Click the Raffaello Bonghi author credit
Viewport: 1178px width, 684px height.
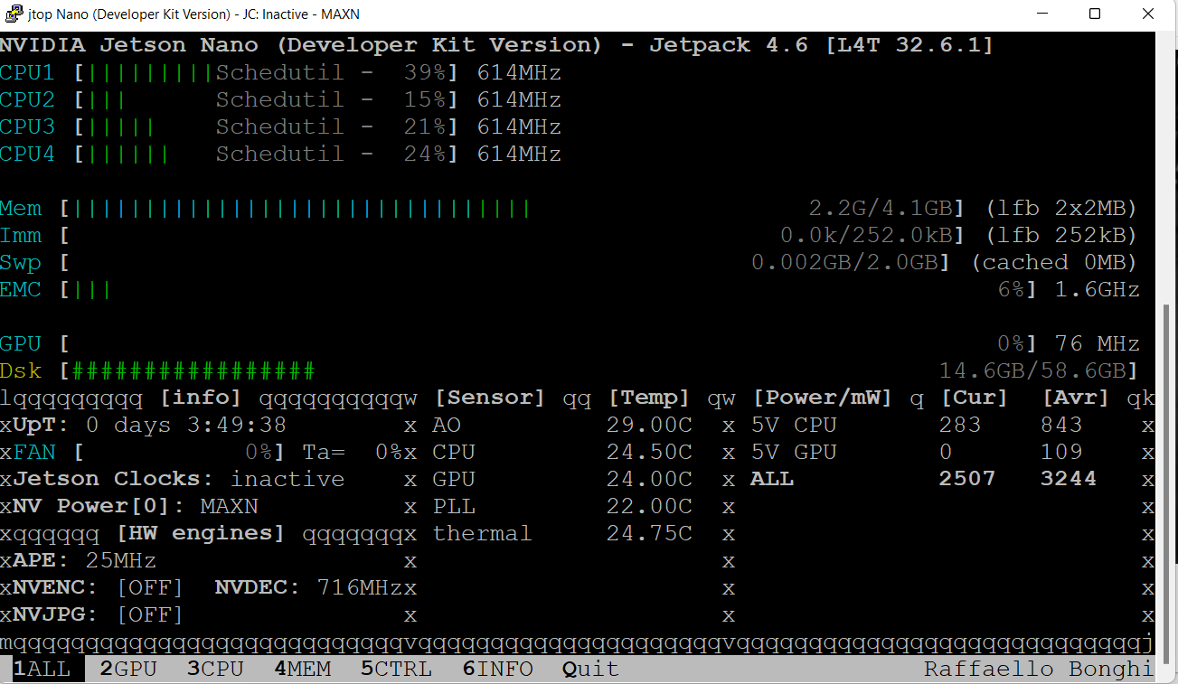point(1039,670)
